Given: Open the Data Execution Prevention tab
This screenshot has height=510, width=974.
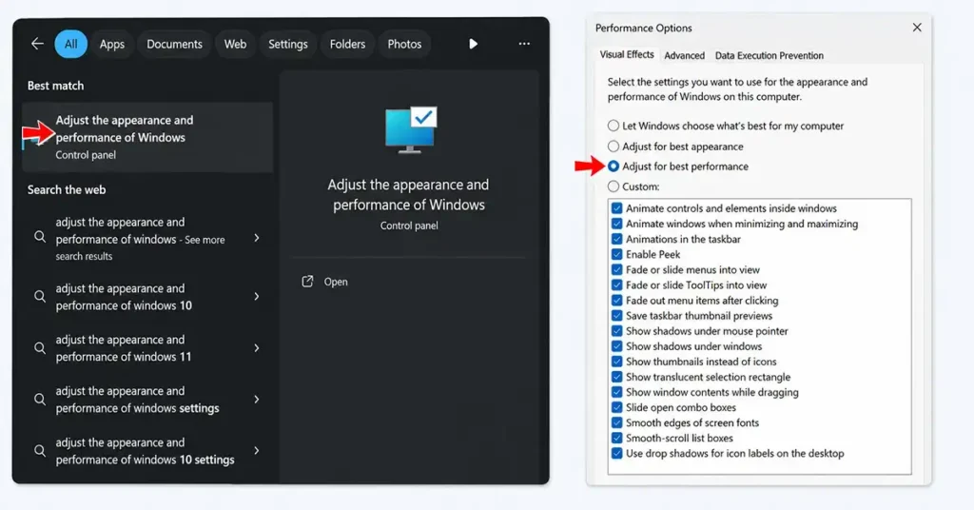Looking at the screenshot, I should pos(769,55).
